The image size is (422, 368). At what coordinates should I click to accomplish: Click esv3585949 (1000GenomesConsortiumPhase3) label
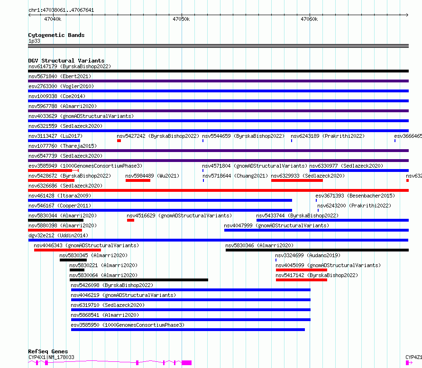[x=85, y=166]
